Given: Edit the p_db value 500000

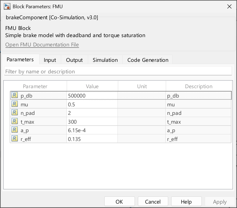Looking at the screenshot, I should point(92,96).
